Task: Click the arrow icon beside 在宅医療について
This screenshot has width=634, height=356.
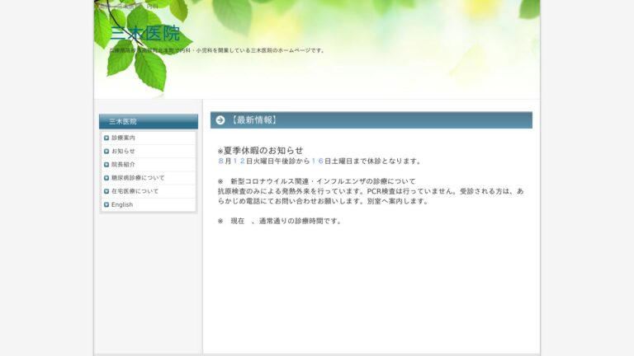Action: (x=106, y=190)
